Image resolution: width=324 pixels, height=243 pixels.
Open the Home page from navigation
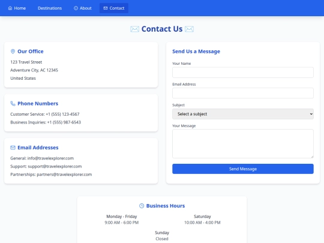17,8
